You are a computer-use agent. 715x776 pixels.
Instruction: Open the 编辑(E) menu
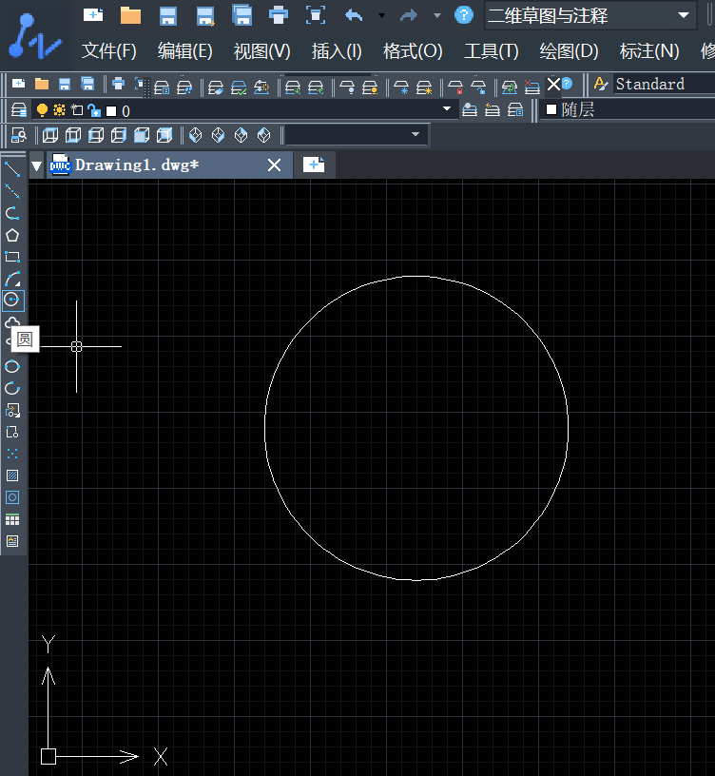point(185,51)
